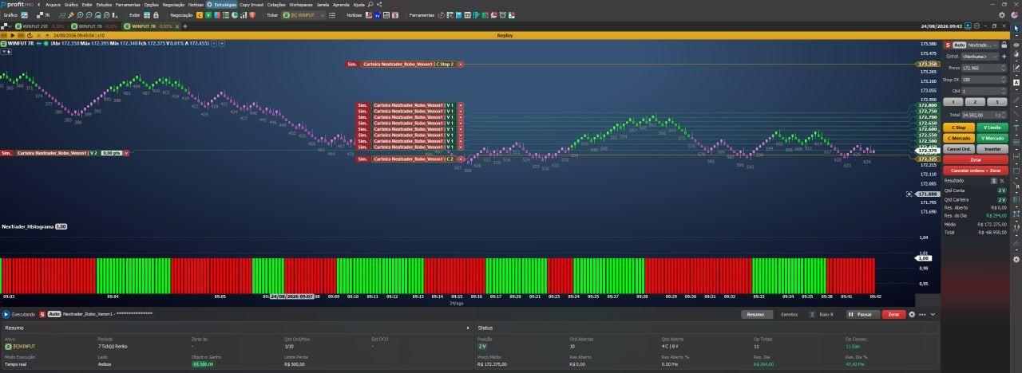The image size is (1022, 373).
Task: Open the Workspaces menu
Action: point(301,5)
